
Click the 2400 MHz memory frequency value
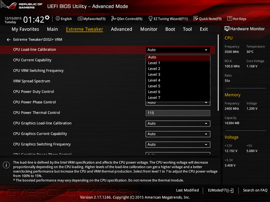(x=232, y=109)
